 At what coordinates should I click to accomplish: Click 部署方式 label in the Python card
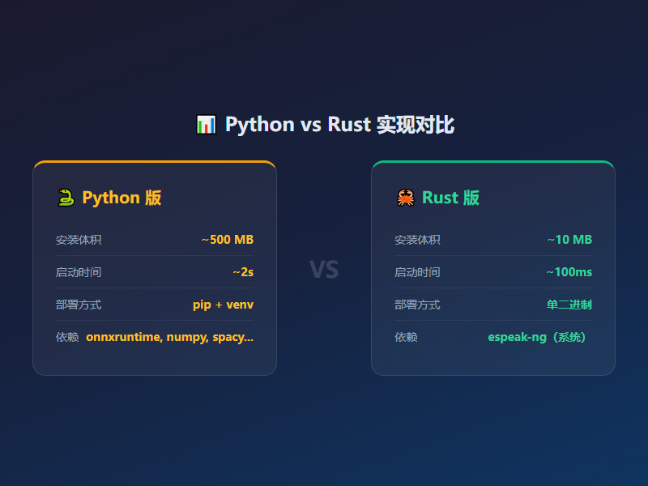(79, 305)
